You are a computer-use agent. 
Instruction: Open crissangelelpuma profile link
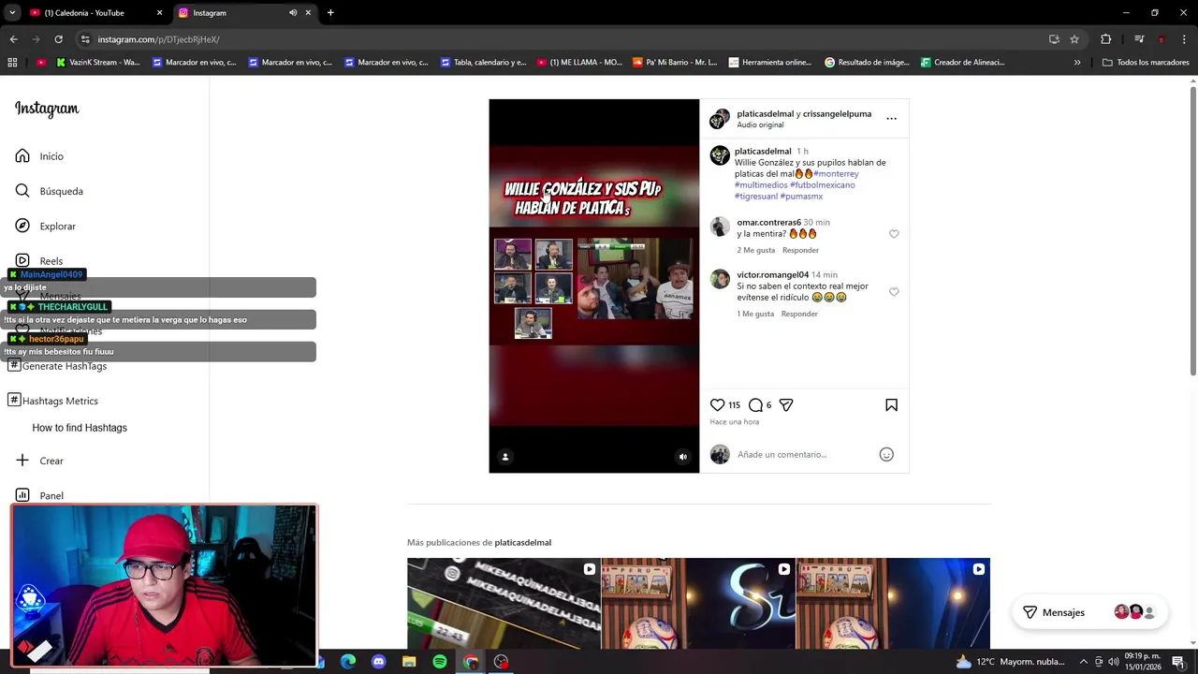coord(837,114)
